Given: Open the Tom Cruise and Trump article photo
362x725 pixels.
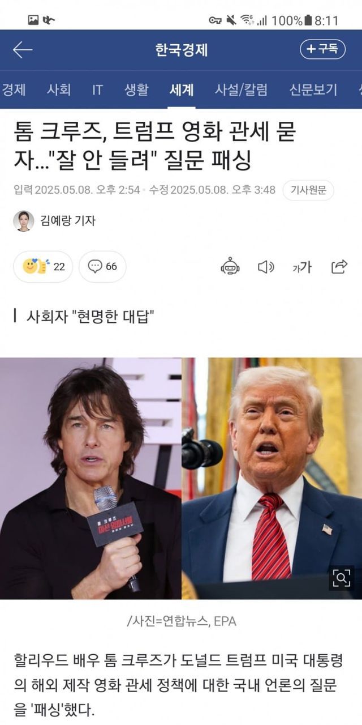Looking at the screenshot, I should (181, 478).
